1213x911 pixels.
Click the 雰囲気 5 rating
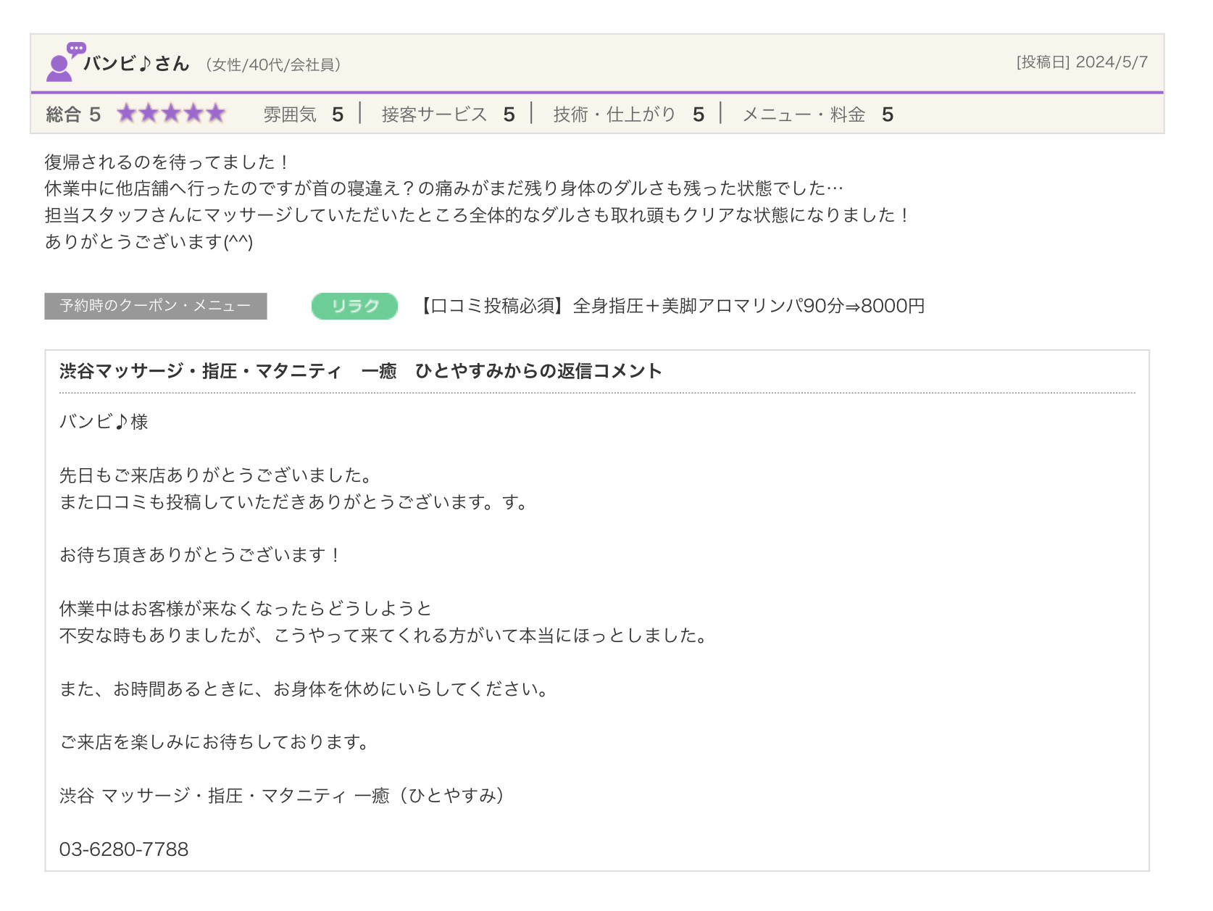click(303, 115)
